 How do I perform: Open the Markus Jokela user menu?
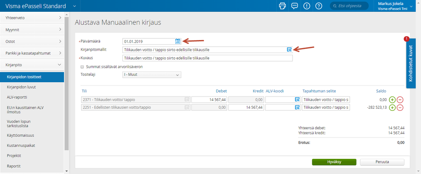394,6
